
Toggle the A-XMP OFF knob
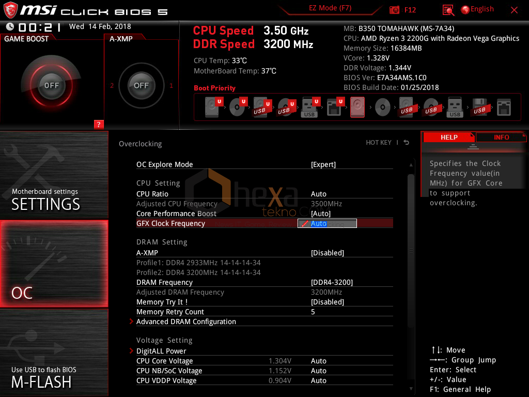(x=141, y=85)
